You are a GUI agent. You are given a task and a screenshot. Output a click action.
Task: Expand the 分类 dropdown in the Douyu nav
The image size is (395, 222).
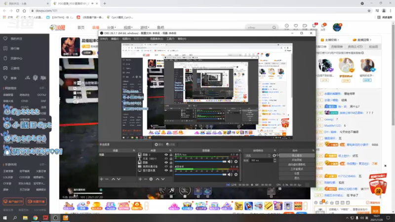point(112,28)
